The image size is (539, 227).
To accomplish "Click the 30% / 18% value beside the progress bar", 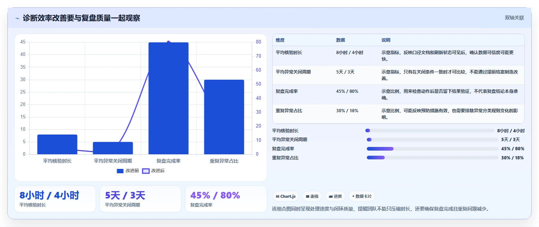I will pos(512,158).
